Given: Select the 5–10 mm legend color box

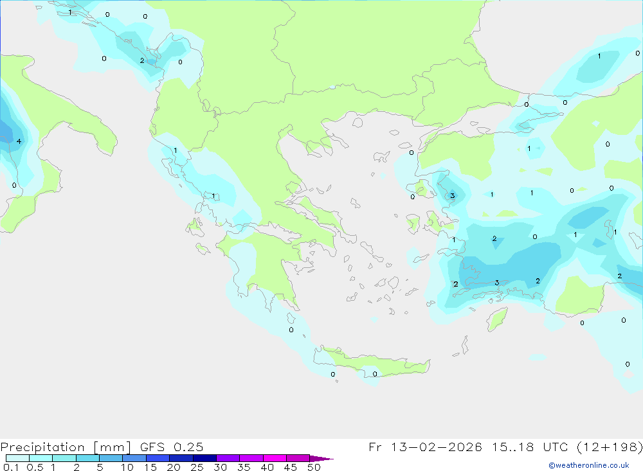Looking at the screenshot, I should pyautogui.click(x=111, y=458).
